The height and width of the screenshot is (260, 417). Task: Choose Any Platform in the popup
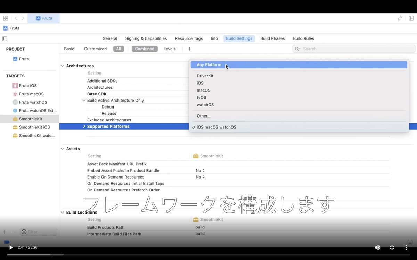coord(299,65)
